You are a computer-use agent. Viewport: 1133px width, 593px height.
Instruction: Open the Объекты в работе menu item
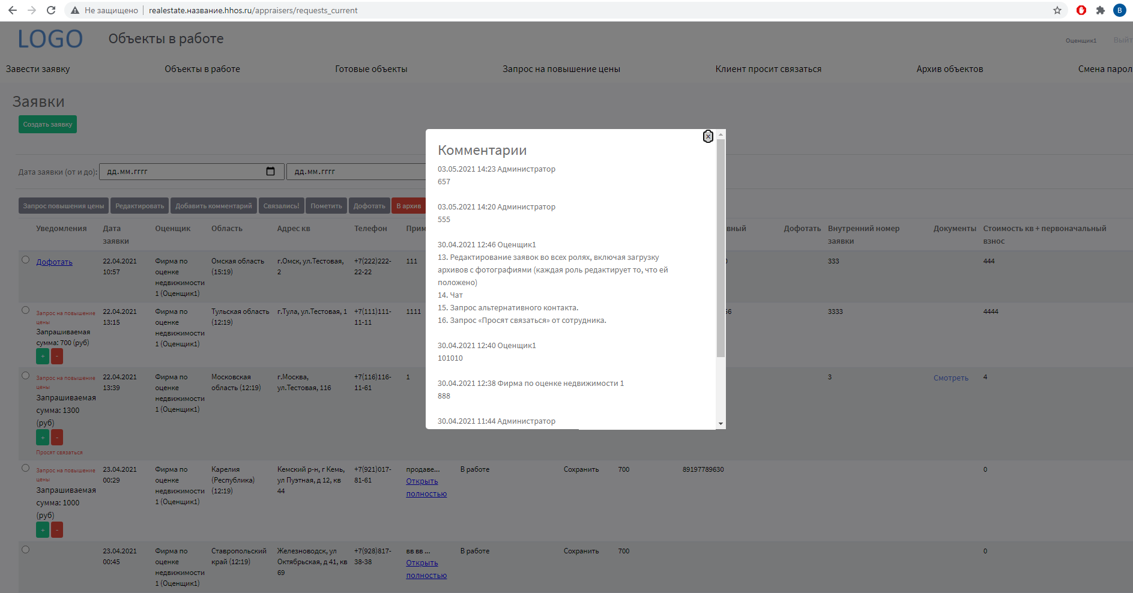(x=202, y=69)
